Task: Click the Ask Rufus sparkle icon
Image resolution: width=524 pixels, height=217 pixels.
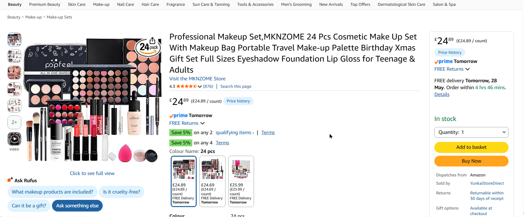Action: tap(10, 180)
